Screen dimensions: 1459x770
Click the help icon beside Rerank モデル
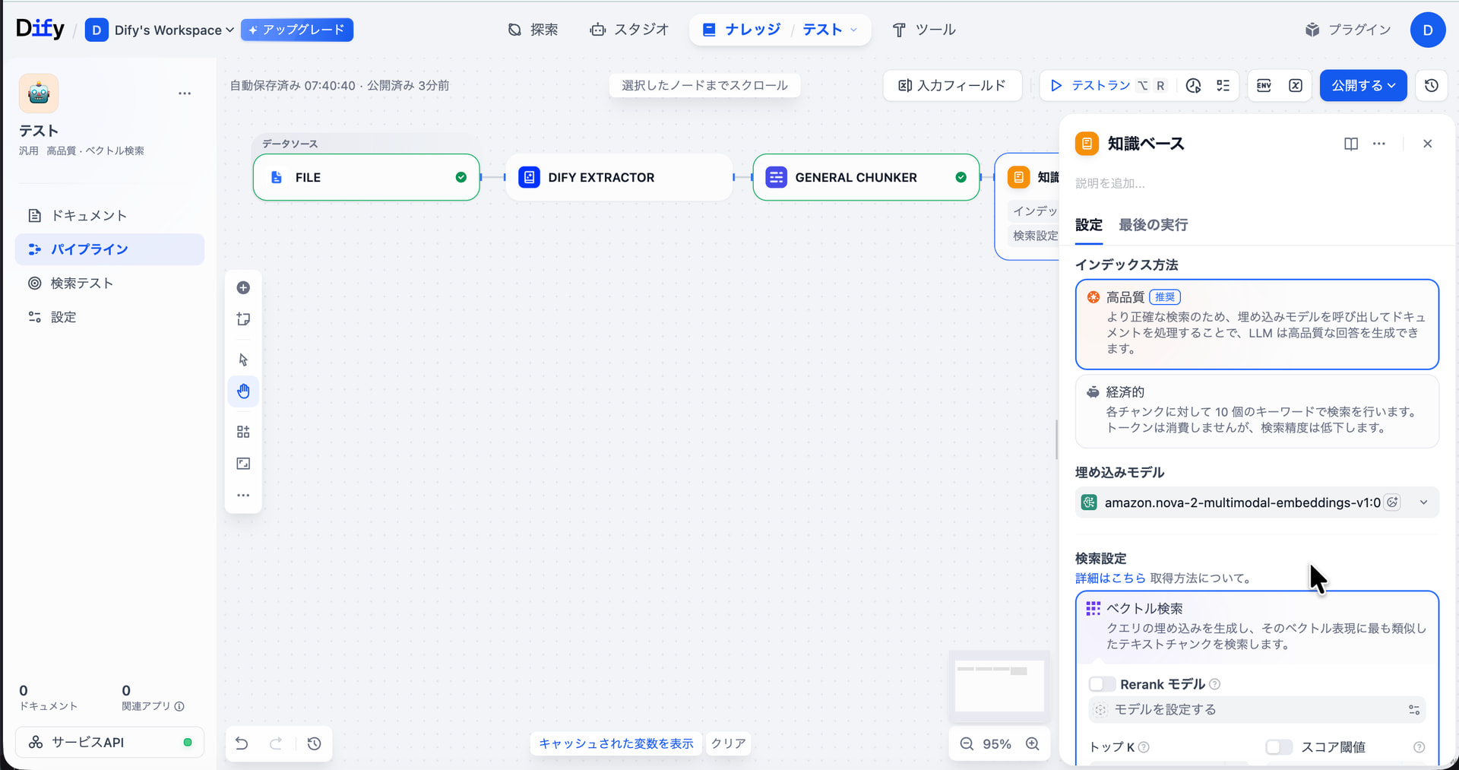1215,684
